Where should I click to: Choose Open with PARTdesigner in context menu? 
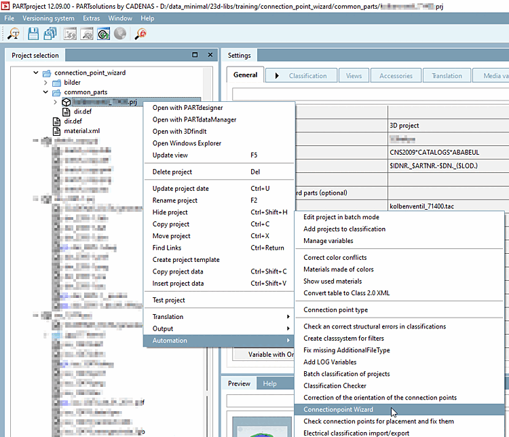[187, 107]
